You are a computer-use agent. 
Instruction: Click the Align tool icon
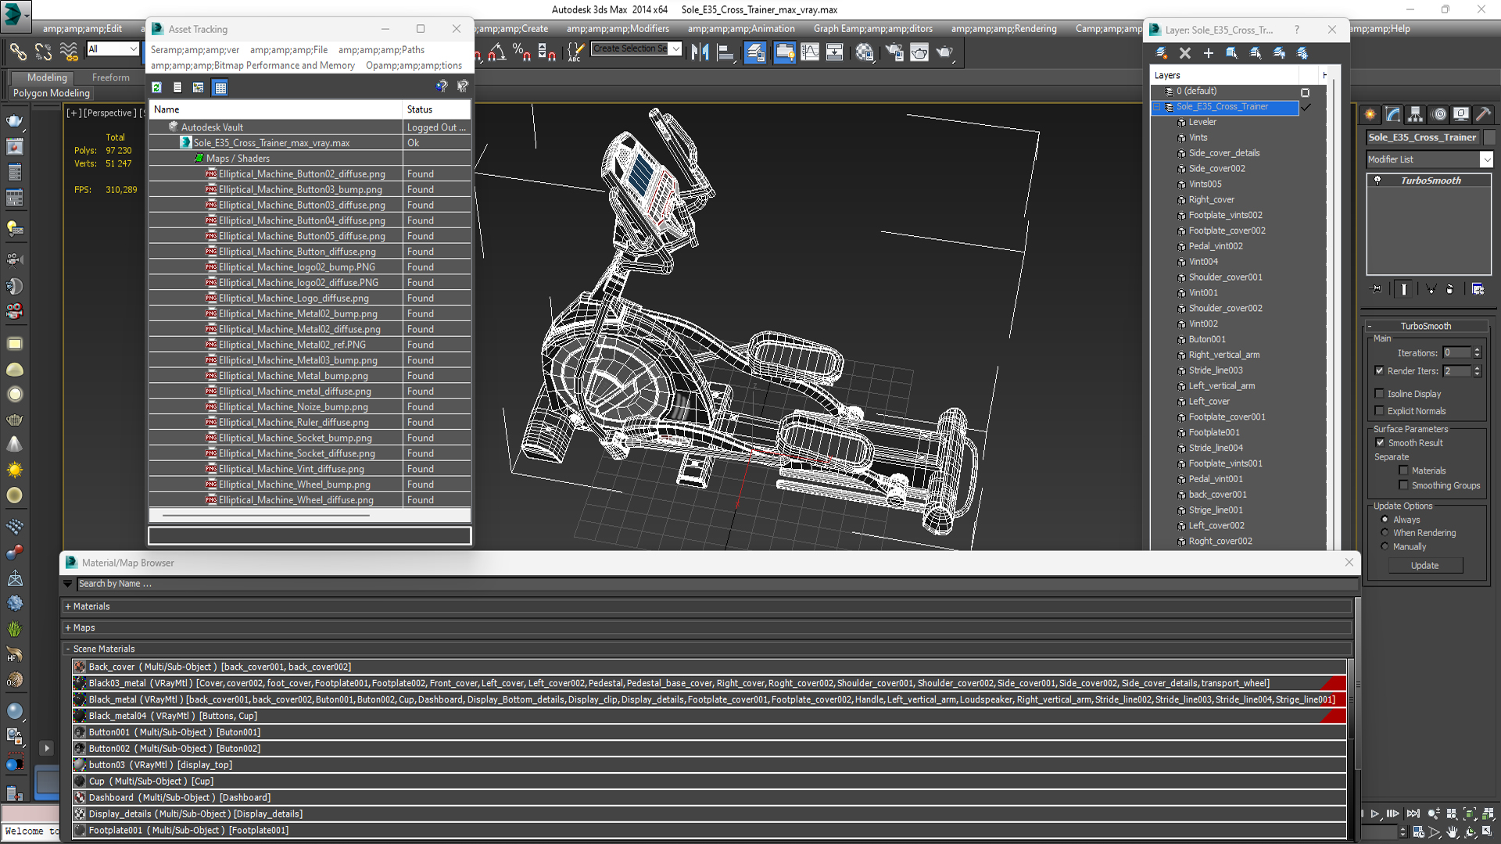(725, 52)
